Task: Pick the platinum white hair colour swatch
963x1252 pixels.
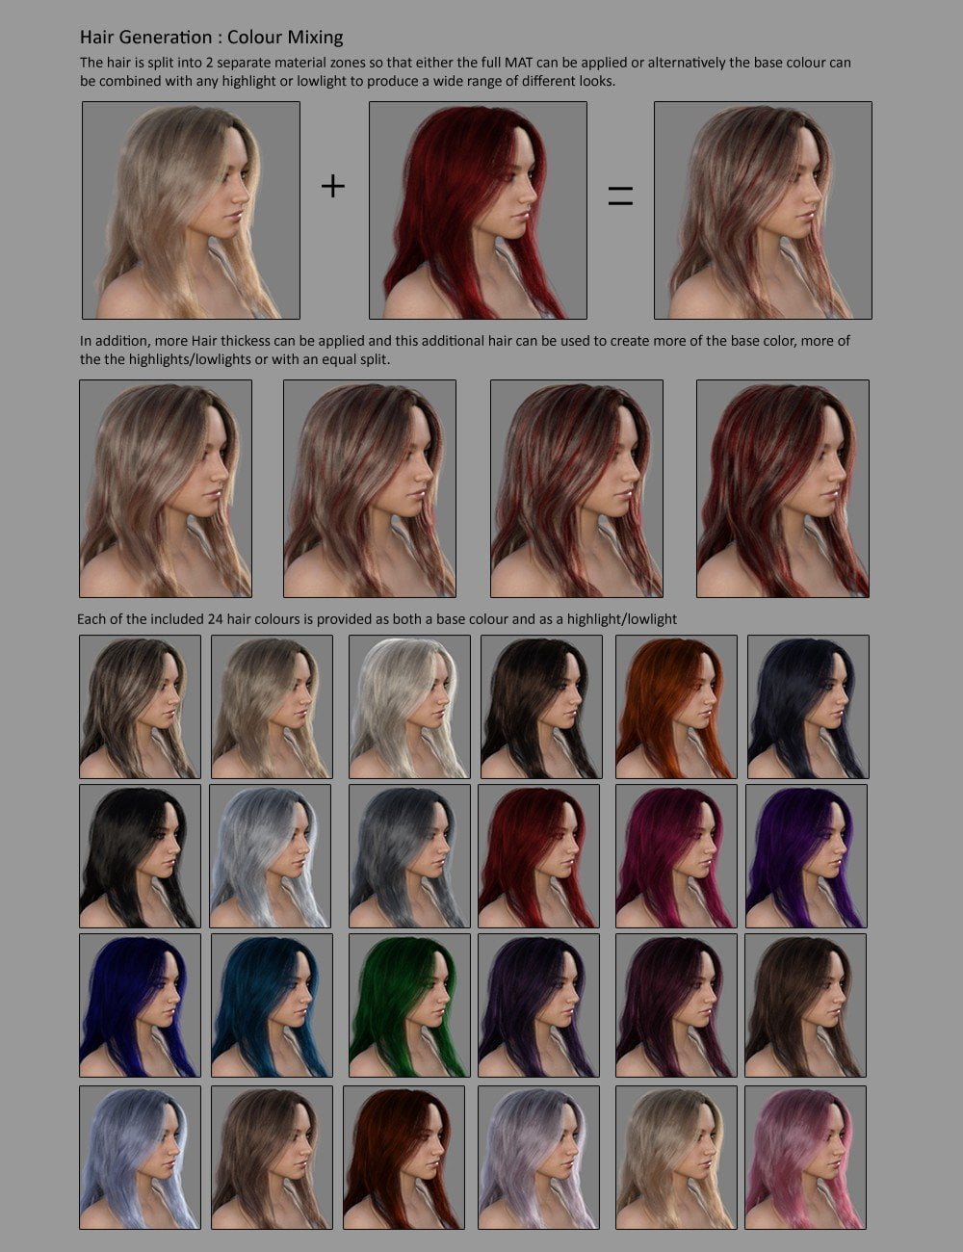Action: pyautogui.click(x=406, y=706)
